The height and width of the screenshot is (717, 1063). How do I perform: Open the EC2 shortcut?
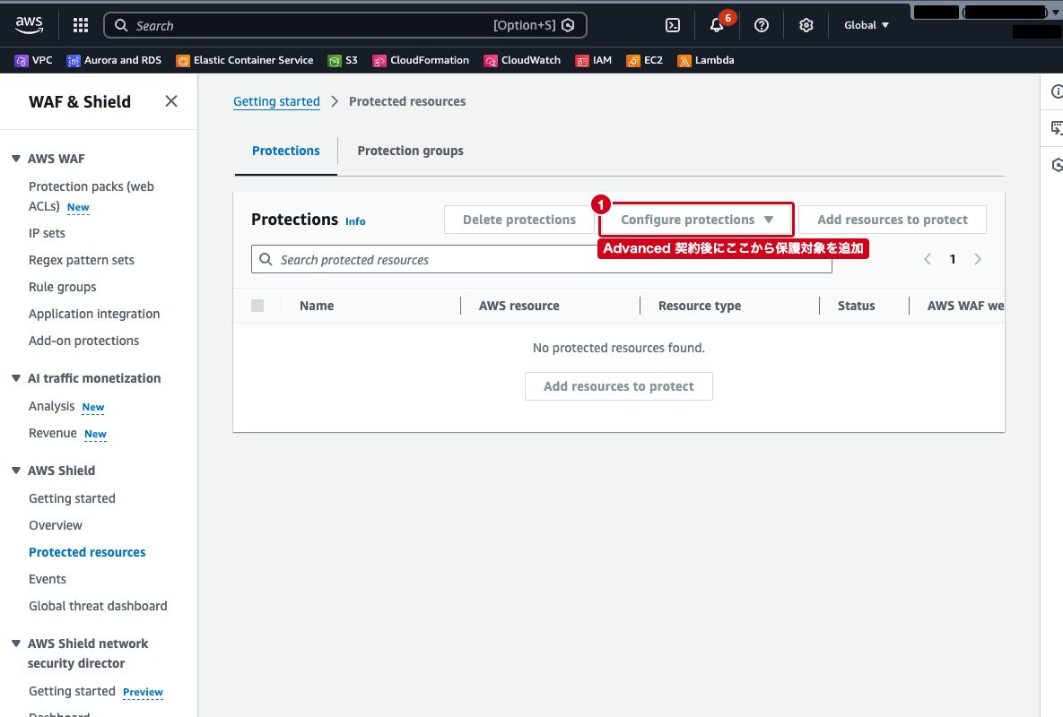645,60
